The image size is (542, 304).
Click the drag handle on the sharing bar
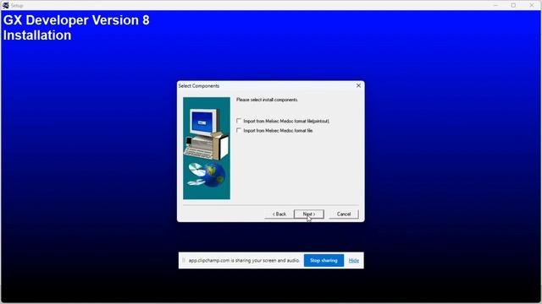pyautogui.click(x=184, y=261)
